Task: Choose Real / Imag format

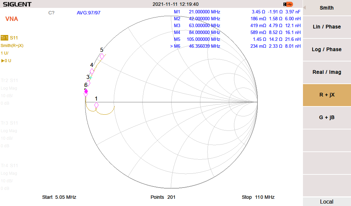Action: pyautogui.click(x=327, y=72)
